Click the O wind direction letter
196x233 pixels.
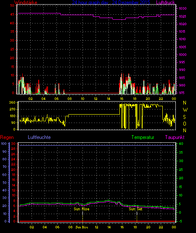tap(185, 123)
